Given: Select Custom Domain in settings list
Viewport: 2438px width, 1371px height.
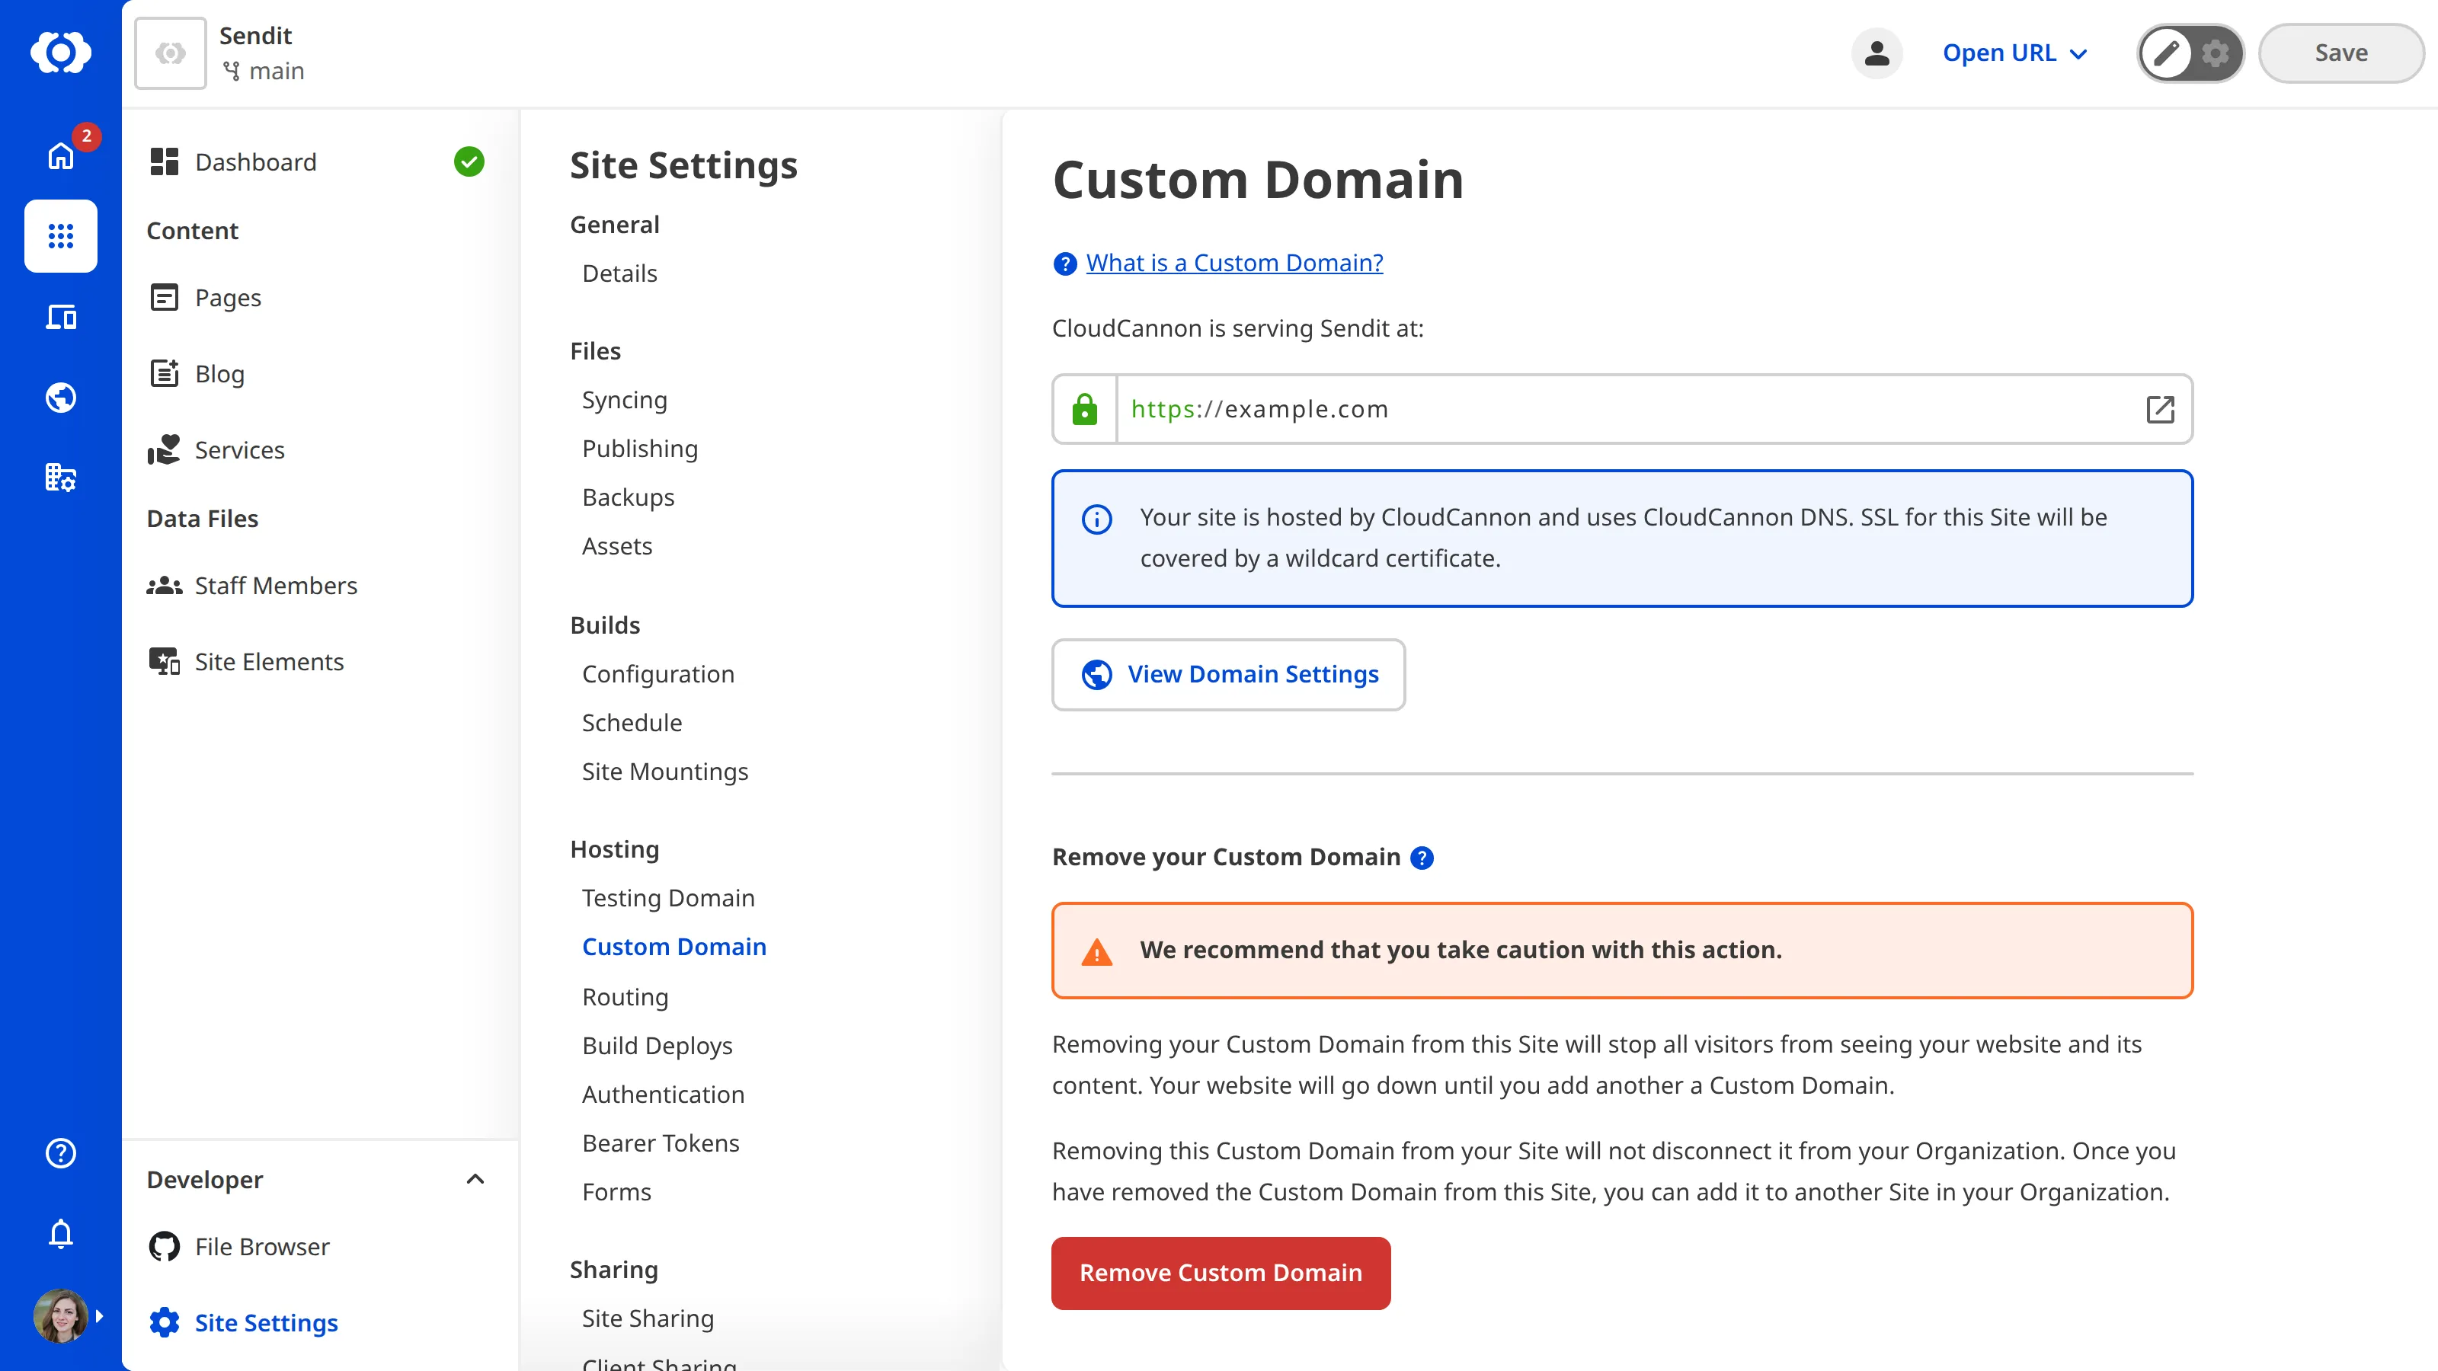Looking at the screenshot, I should (x=673, y=947).
